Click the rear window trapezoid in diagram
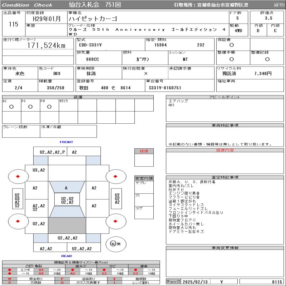This screenshot has width=286, height=286. point(67,211)
